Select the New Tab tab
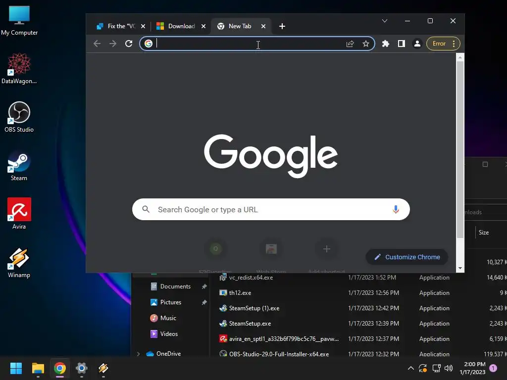Screen dimensions: 507x380 [x=240, y=26]
